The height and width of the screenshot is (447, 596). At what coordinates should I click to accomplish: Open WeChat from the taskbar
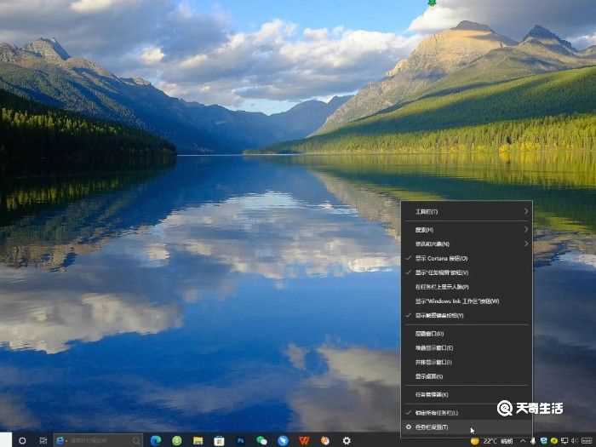[261, 440]
